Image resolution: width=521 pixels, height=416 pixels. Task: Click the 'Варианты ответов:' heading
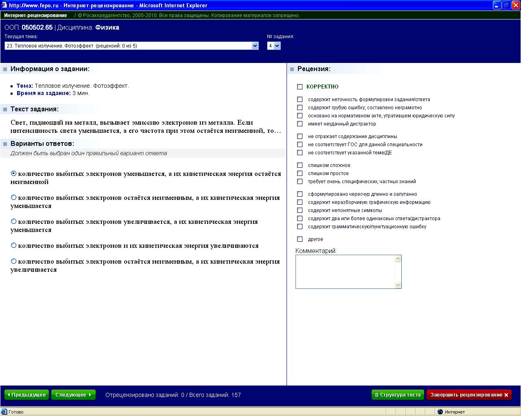coord(42,144)
